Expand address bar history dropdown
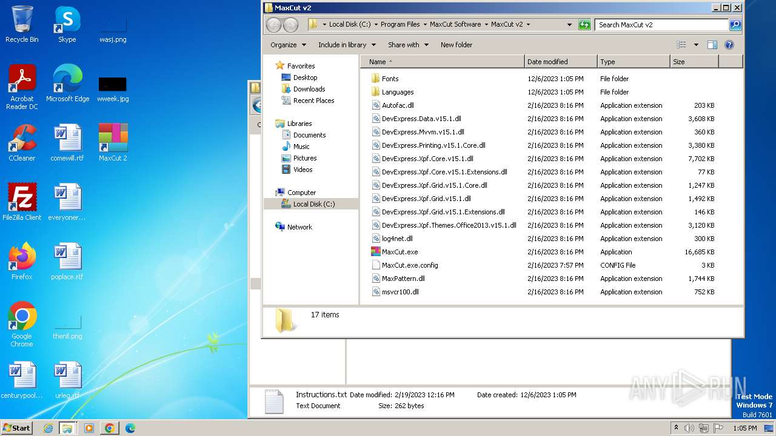Viewport: 776px width, 436px height. tap(569, 25)
